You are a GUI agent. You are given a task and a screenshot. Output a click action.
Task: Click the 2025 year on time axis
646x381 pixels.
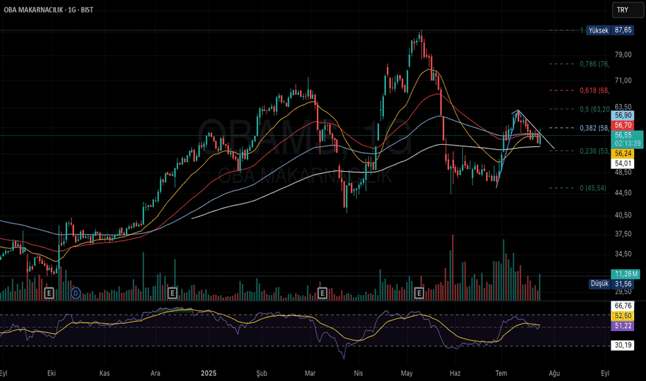[x=209, y=373]
